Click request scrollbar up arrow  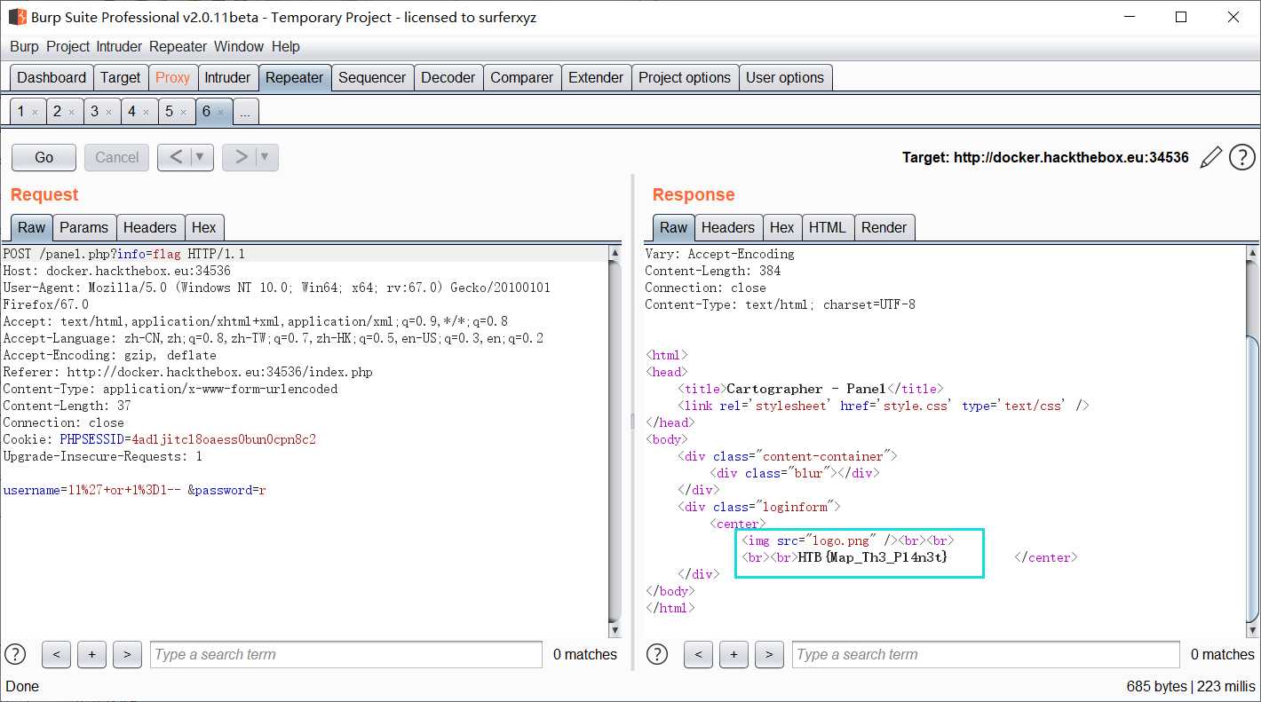tap(615, 253)
